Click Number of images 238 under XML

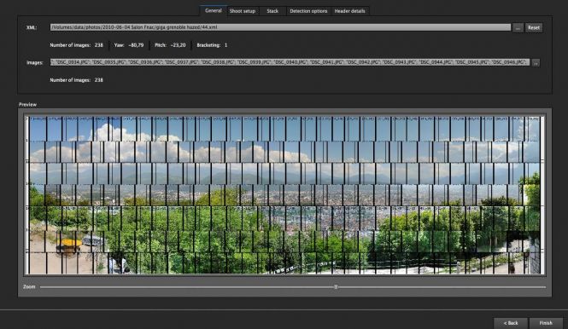pos(76,45)
